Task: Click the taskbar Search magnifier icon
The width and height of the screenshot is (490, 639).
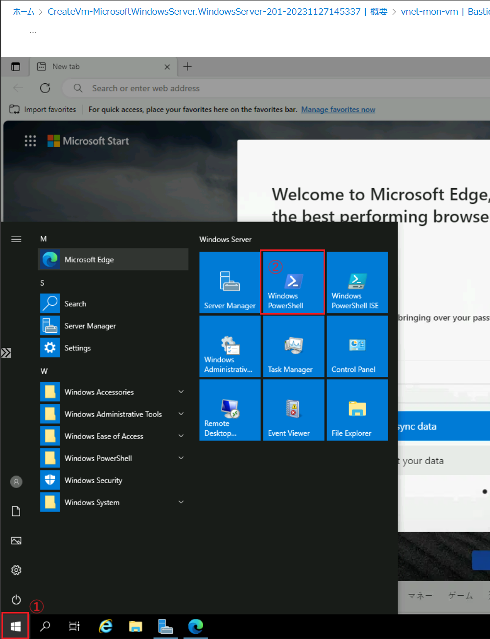Action: tap(45, 626)
